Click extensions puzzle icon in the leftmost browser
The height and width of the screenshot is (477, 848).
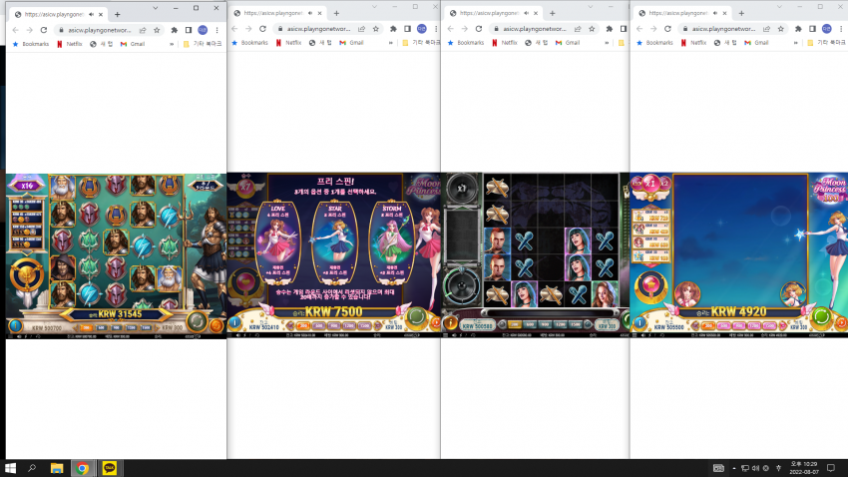[x=175, y=30]
